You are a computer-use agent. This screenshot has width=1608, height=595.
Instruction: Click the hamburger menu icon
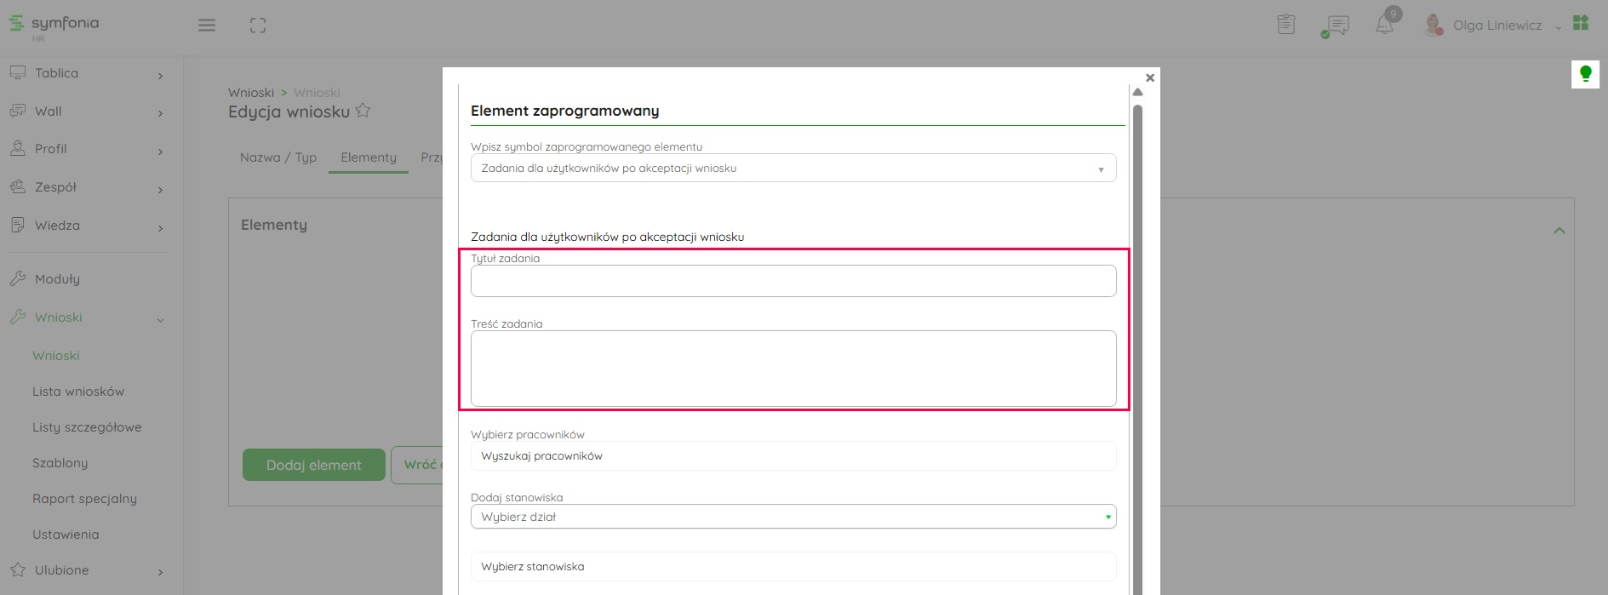[207, 26]
